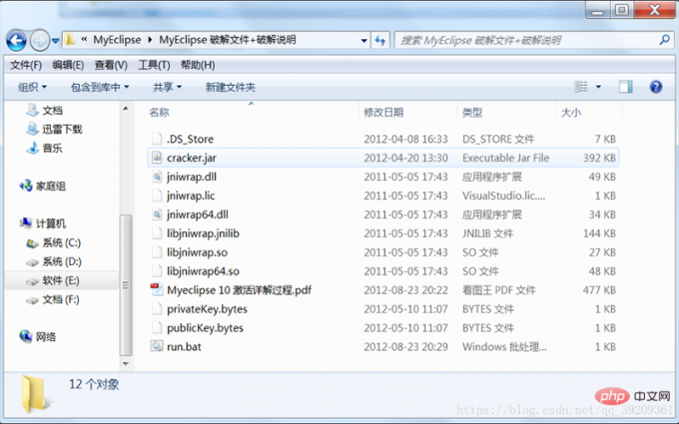Select the jniwrap.dll file icon

point(157,177)
